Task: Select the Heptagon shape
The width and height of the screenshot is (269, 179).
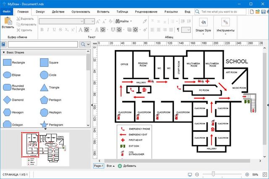Action: point(44,112)
